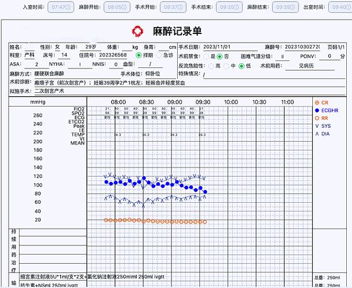
Task: Open the 出室时间 time field
Action: click(340, 7)
